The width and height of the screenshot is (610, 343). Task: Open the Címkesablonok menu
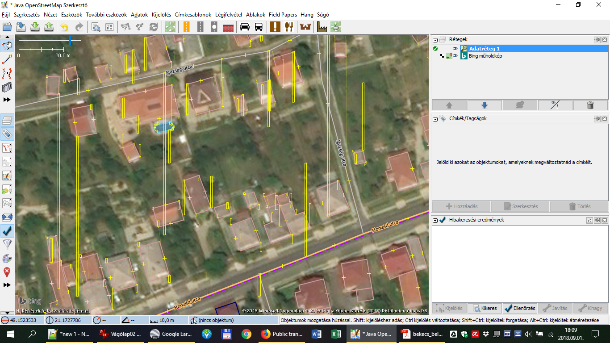(x=193, y=15)
